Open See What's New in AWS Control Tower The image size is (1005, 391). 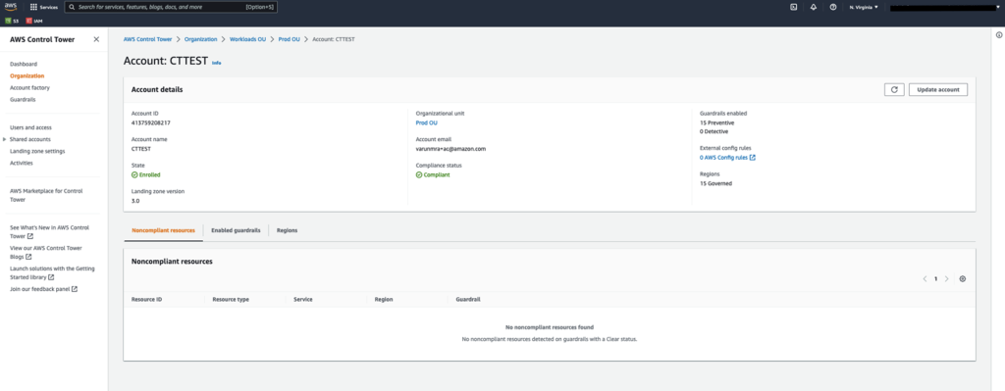pyautogui.click(x=49, y=231)
